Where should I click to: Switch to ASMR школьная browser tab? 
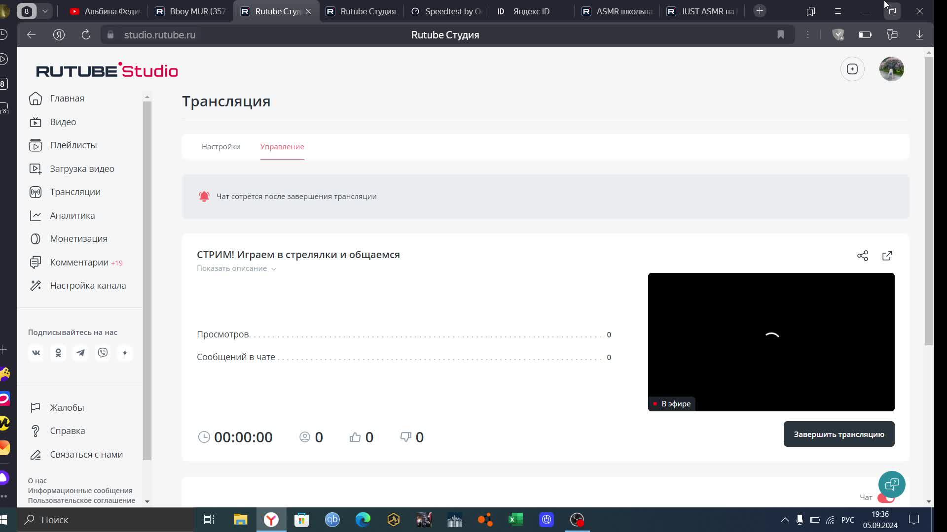tap(617, 11)
